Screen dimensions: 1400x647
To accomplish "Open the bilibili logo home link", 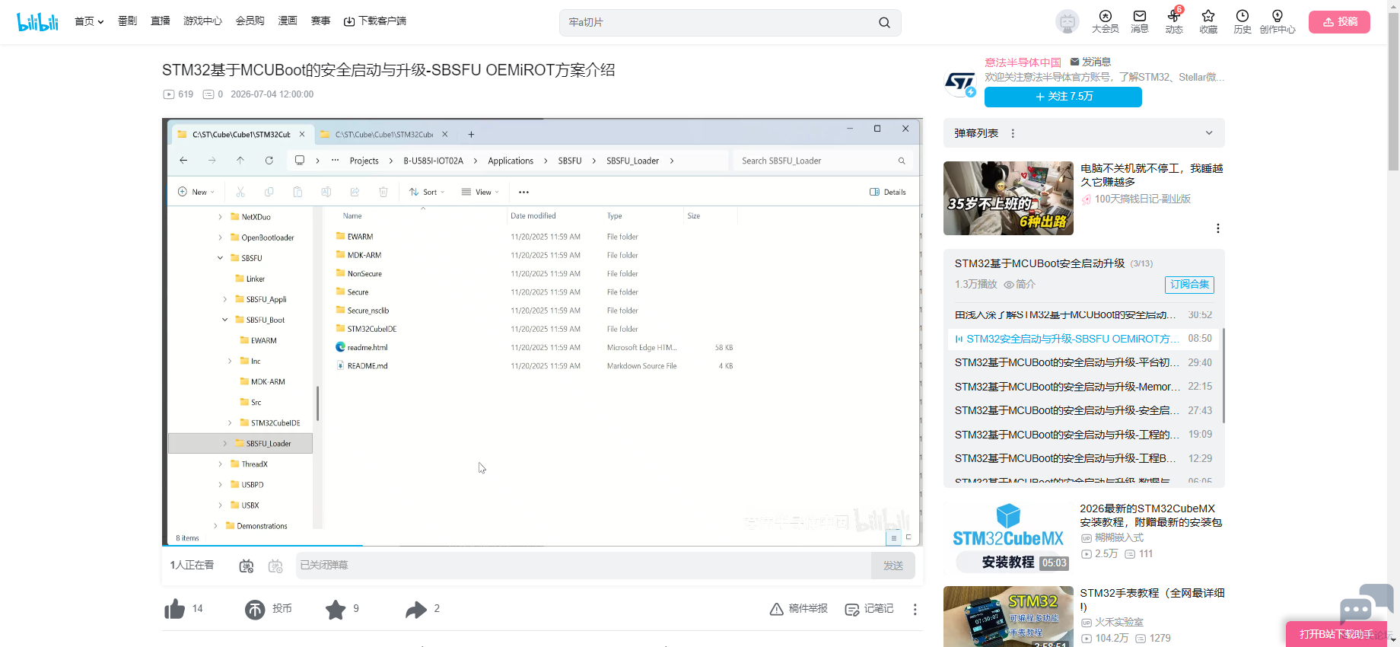I will pyautogui.click(x=38, y=22).
